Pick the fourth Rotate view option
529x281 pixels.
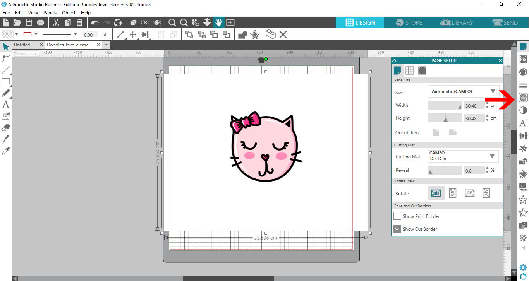[x=486, y=193]
